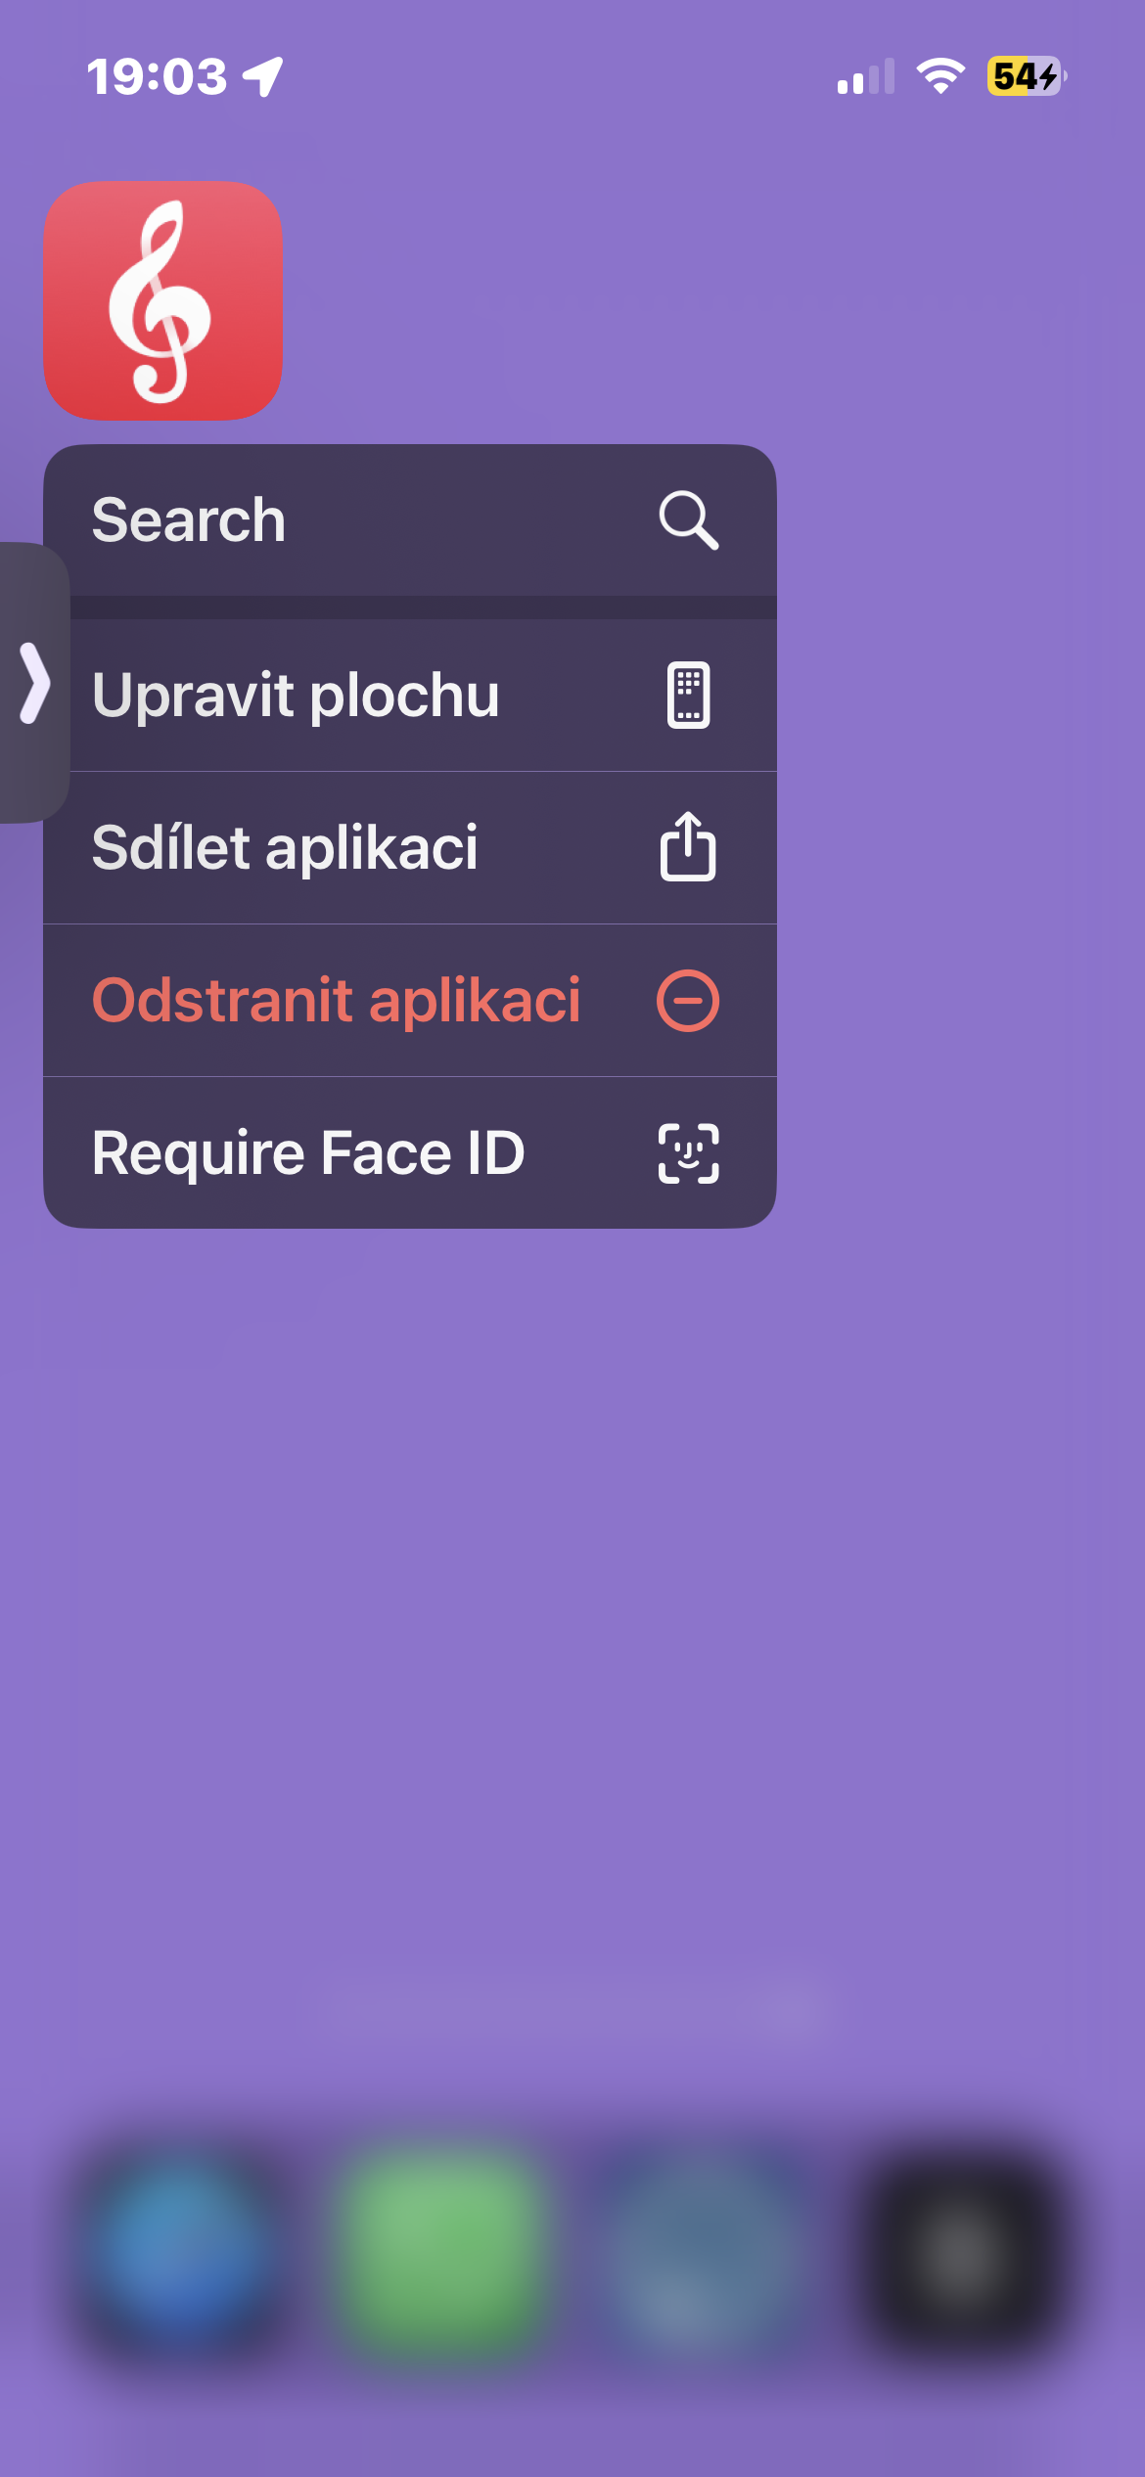Open the blurred dark dock app

(x=964, y=2250)
